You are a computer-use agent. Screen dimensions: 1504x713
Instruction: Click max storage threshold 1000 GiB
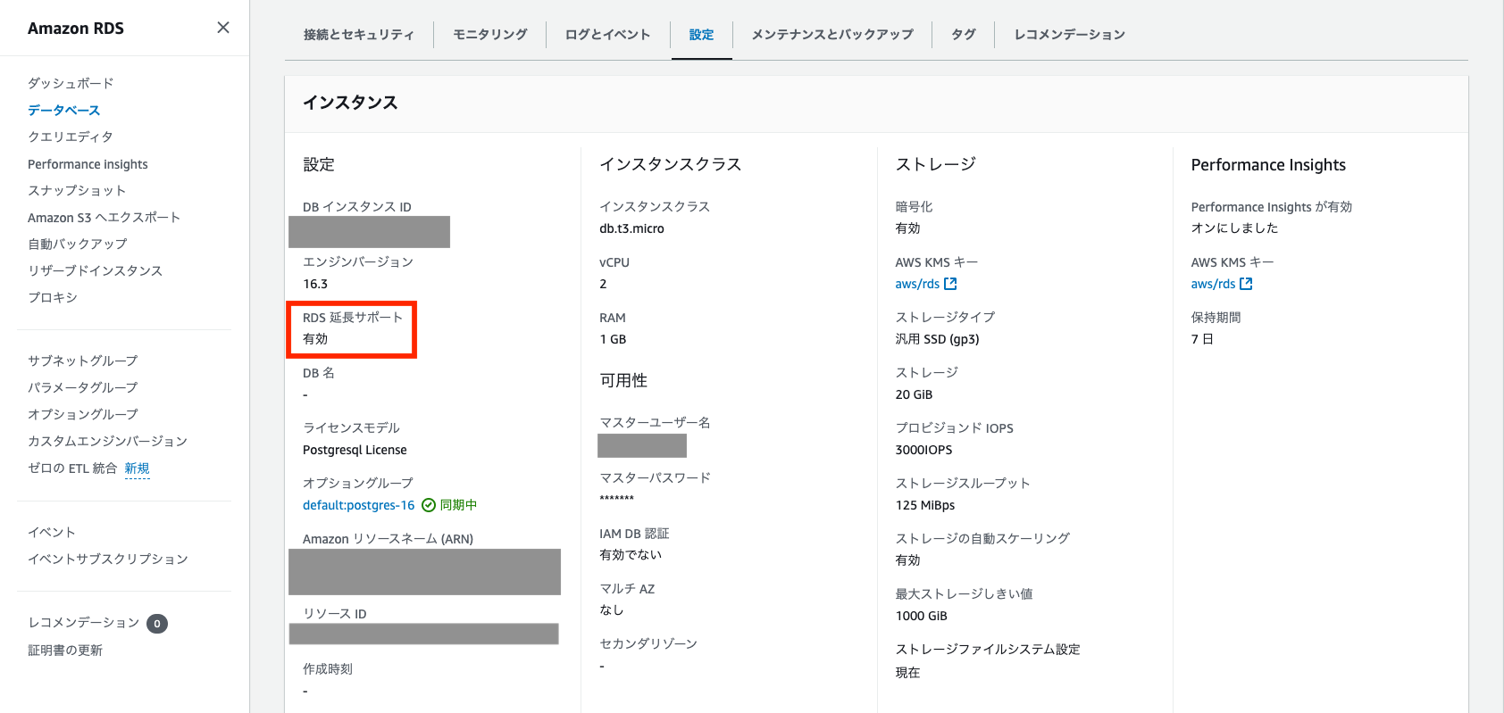click(922, 616)
